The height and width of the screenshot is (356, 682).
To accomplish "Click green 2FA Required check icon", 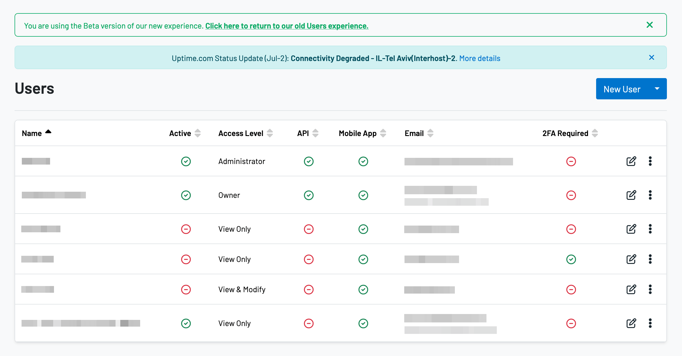I will pos(571,259).
